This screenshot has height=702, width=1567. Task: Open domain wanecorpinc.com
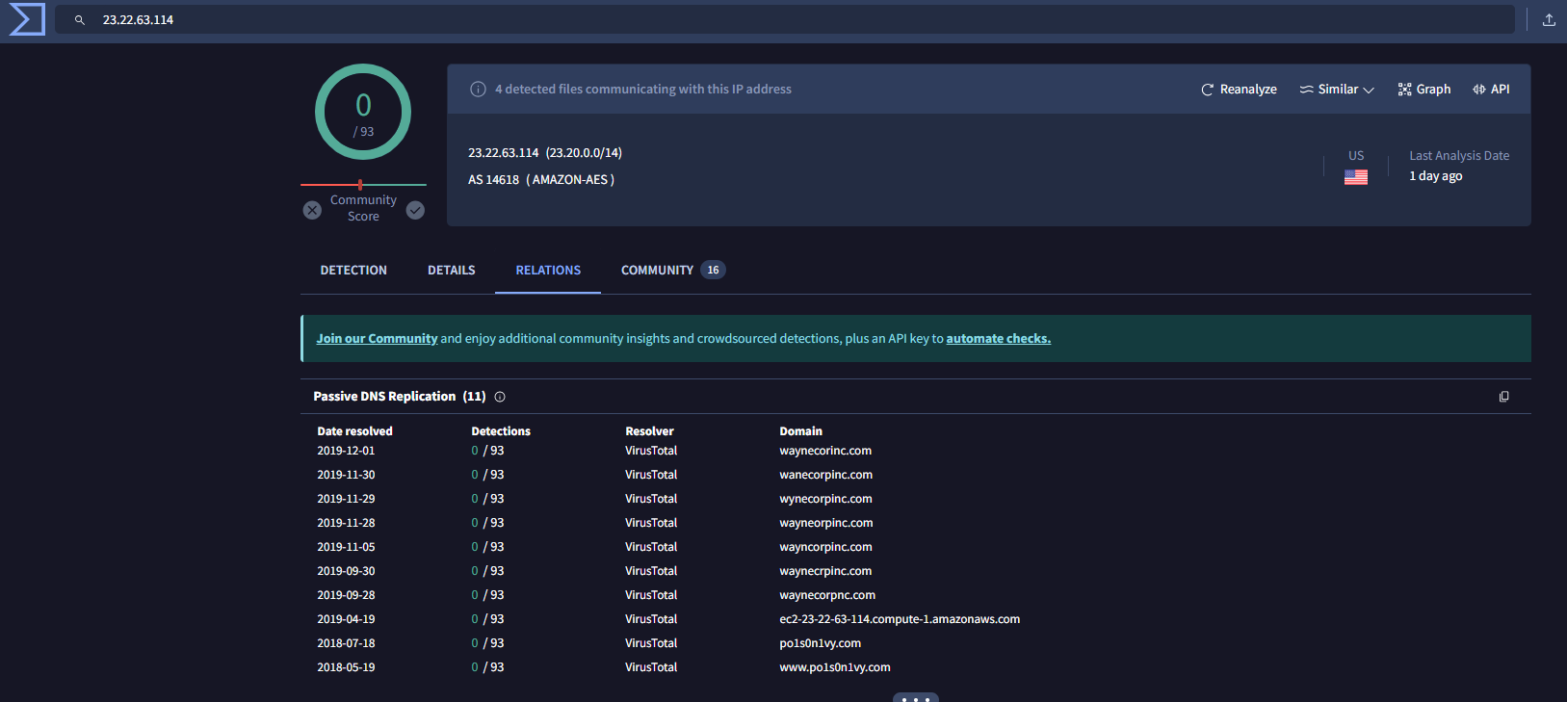click(826, 475)
